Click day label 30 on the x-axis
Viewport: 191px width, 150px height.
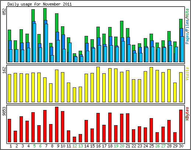(181, 146)
